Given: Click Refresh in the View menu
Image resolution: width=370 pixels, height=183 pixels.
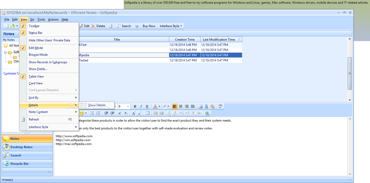Looking at the screenshot, I should click(49, 119).
